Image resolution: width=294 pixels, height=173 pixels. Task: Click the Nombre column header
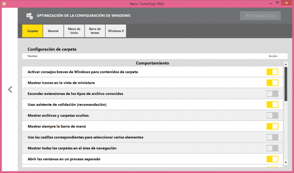pos(32,56)
